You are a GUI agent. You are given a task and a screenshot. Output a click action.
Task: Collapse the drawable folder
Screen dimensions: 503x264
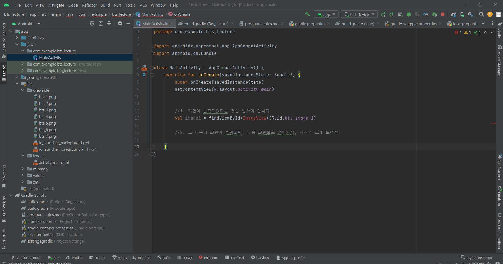(x=23, y=90)
